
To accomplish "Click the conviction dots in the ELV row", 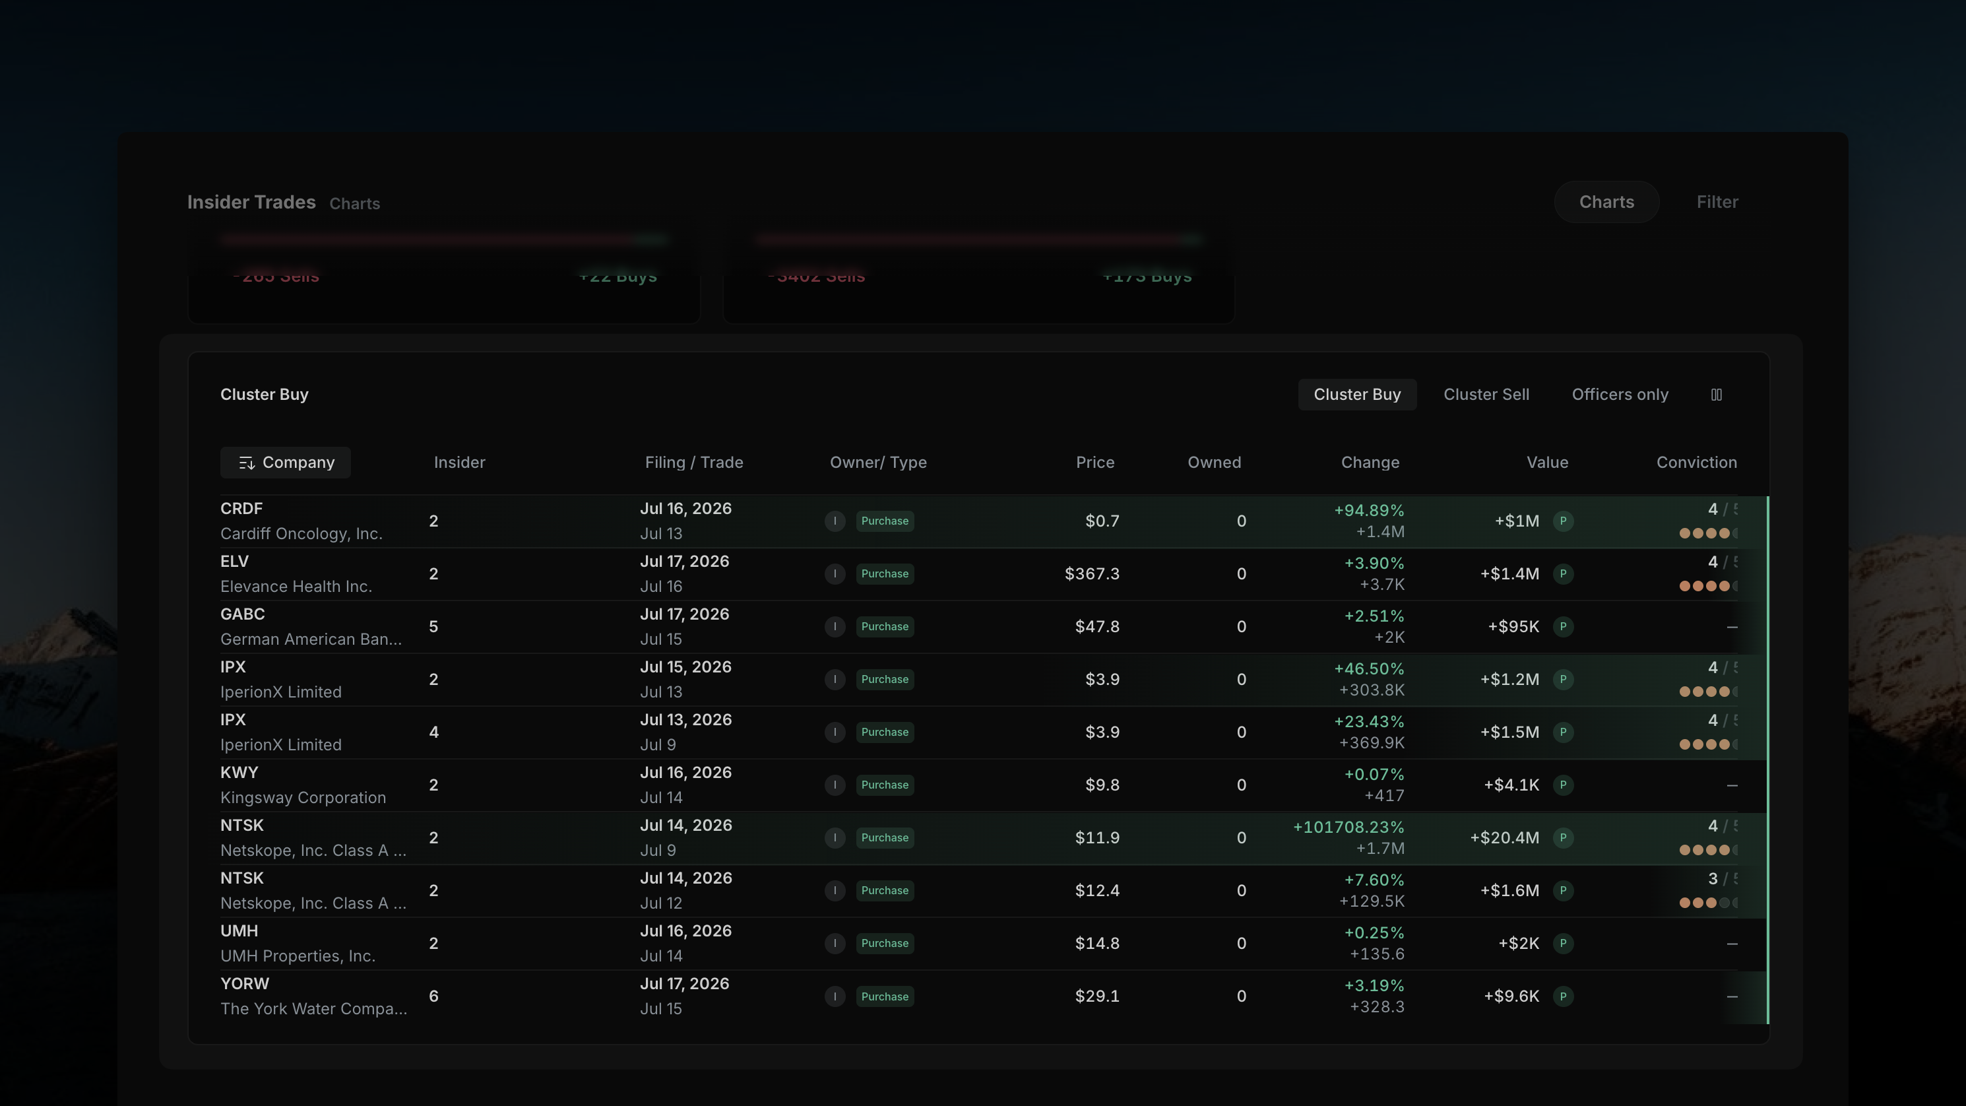I will [1709, 586].
